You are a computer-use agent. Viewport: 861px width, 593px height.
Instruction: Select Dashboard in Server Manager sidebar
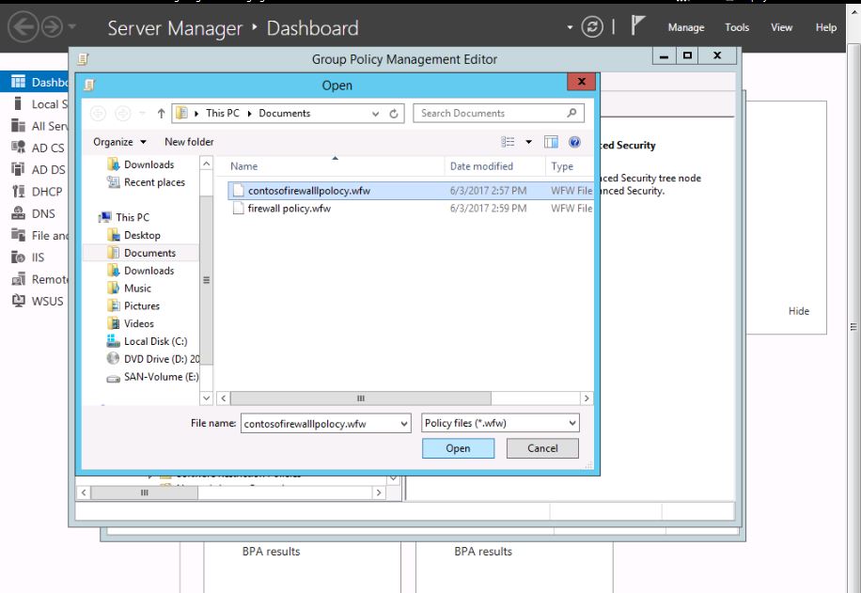tap(36, 82)
